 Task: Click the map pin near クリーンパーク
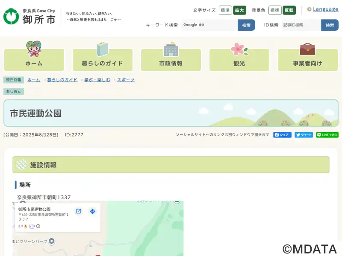[x=52, y=241]
